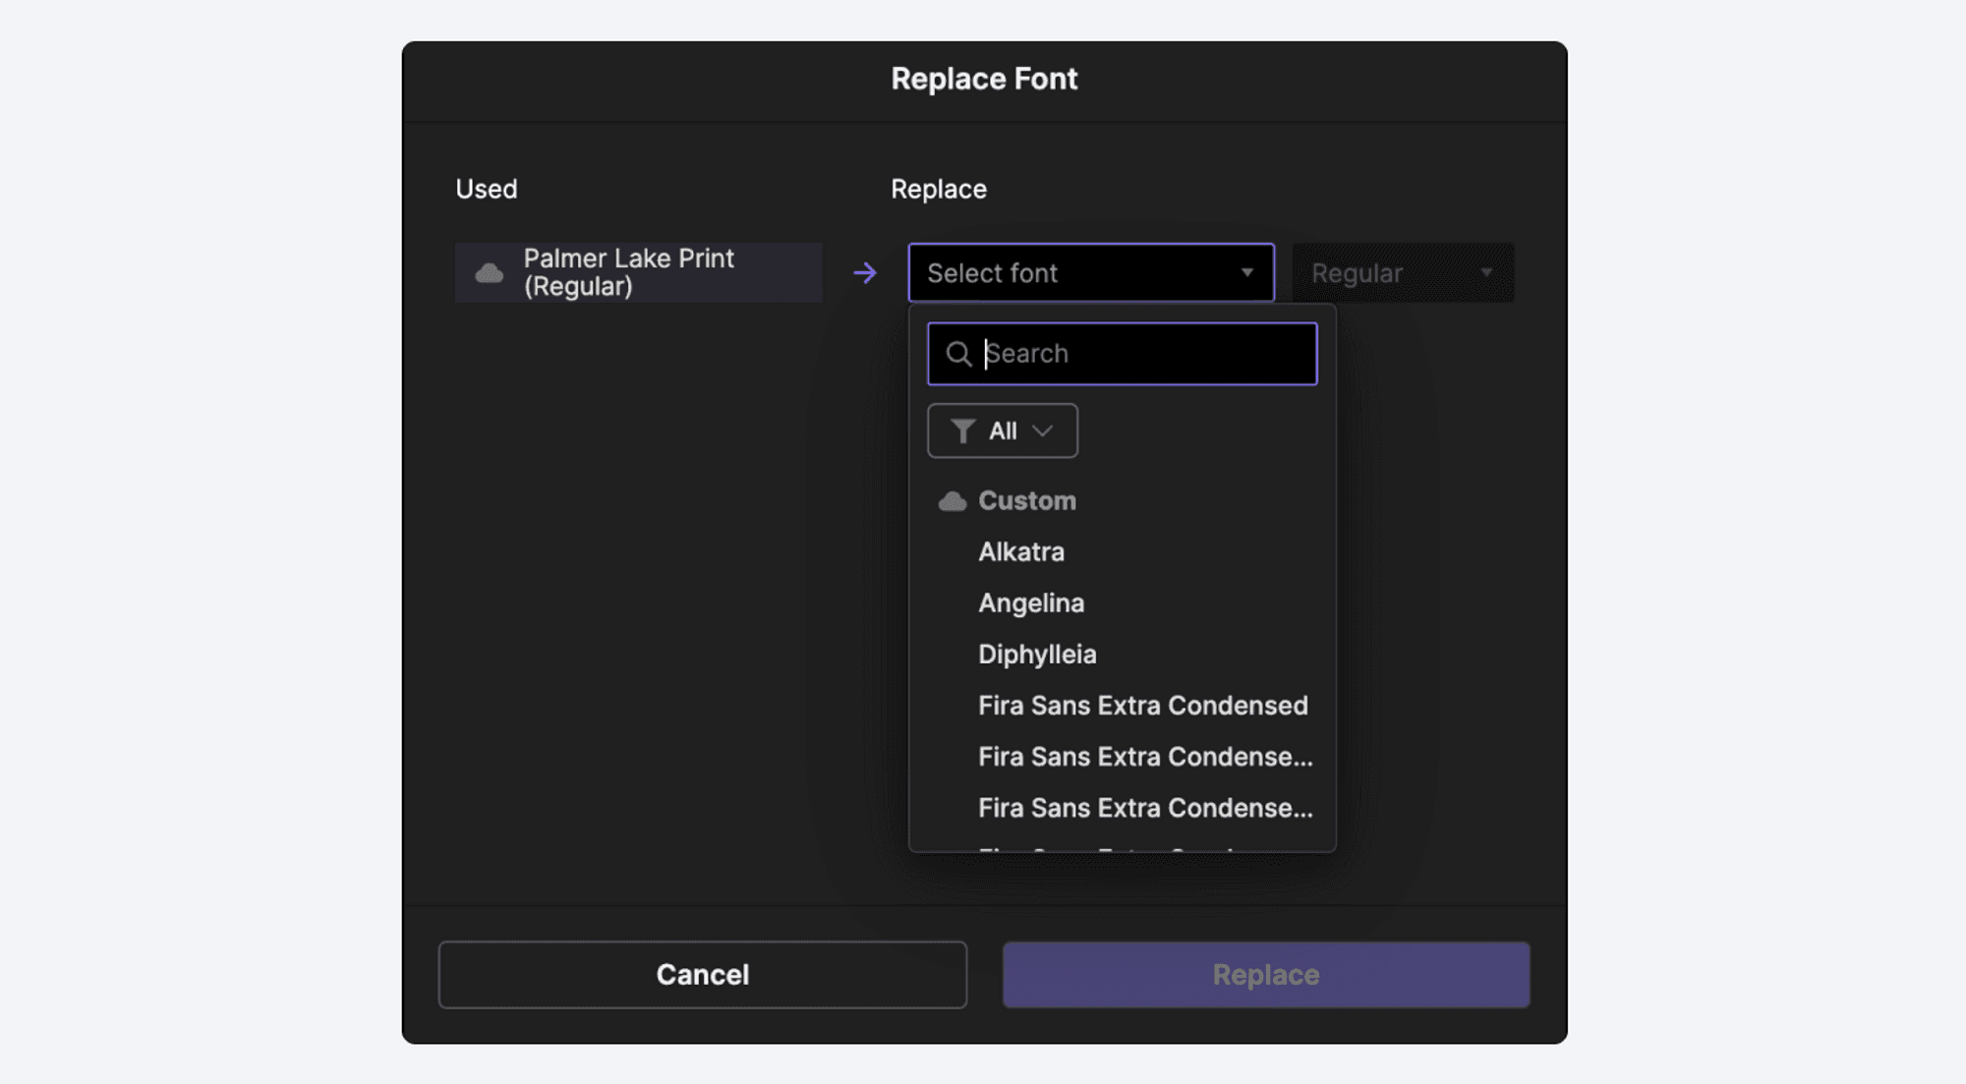Open the Select font dropdown

(1091, 273)
